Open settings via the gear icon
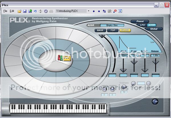 point(46,11)
